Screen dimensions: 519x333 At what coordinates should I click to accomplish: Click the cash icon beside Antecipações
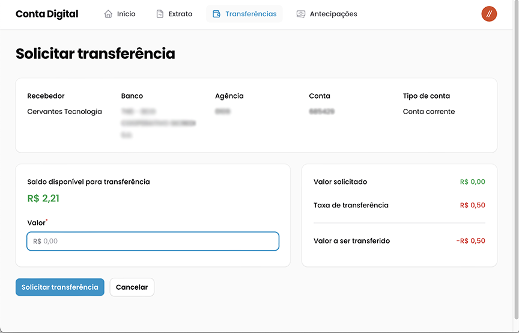[x=301, y=14]
